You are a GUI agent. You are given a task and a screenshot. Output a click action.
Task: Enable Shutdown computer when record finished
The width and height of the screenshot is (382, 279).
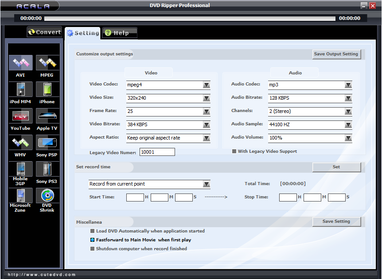coord(93,249)
